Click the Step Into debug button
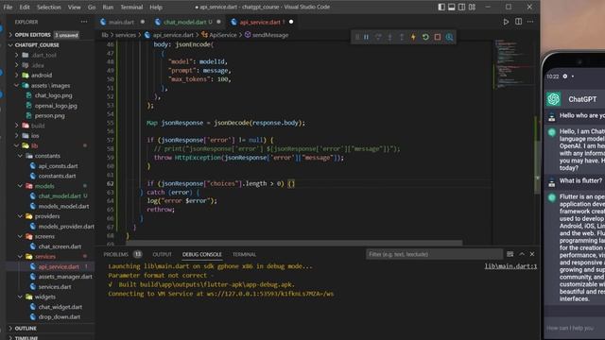The height and width of the screenshot is (340, 605). click(390, 37)
